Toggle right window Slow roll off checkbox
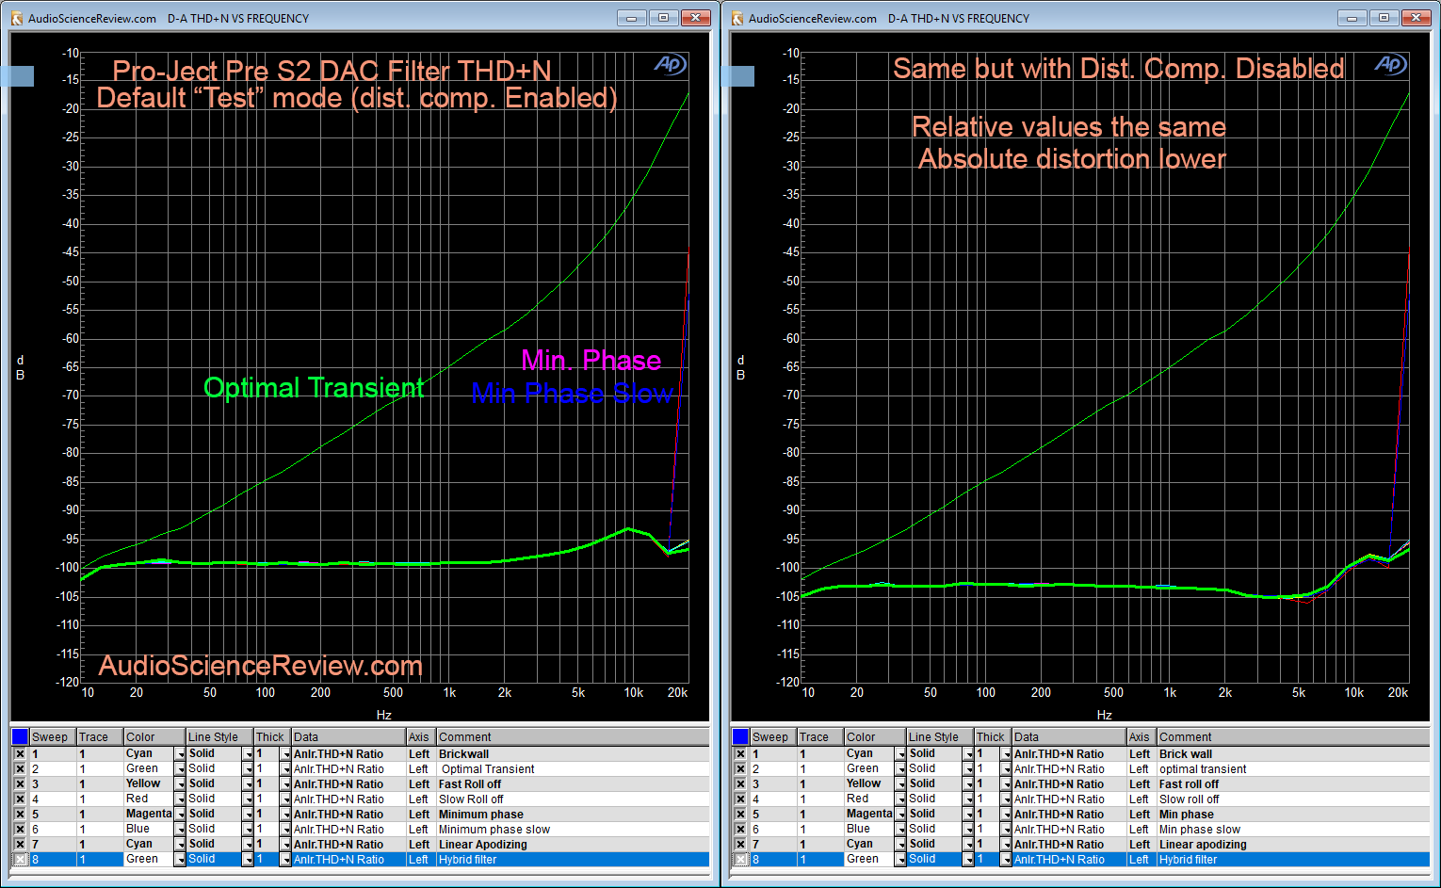The height and width of the screenshot is (888, 1441). [740, 799]
